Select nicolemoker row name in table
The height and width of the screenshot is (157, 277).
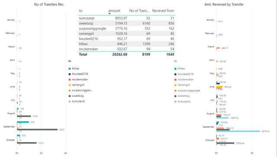tap(88, 49)
